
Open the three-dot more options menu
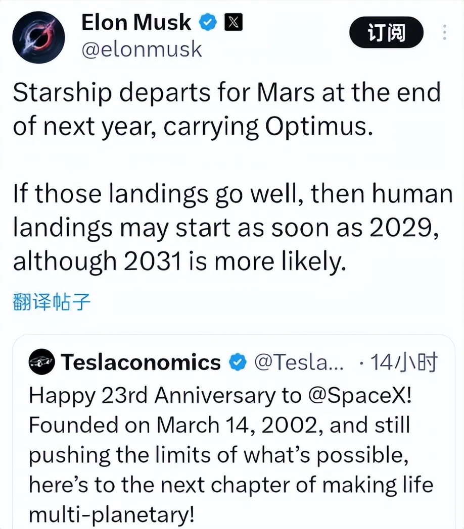(x=445, y=32)
